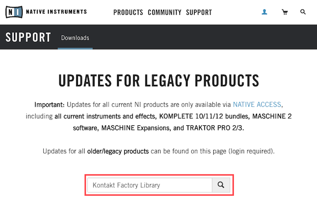Open the Support menu in top navigation
The height and width of the screenshot is (215, 317).
pos(199,13)
